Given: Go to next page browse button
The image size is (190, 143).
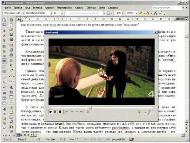Looking at the screenshot, I should click(x=187, y=131).
